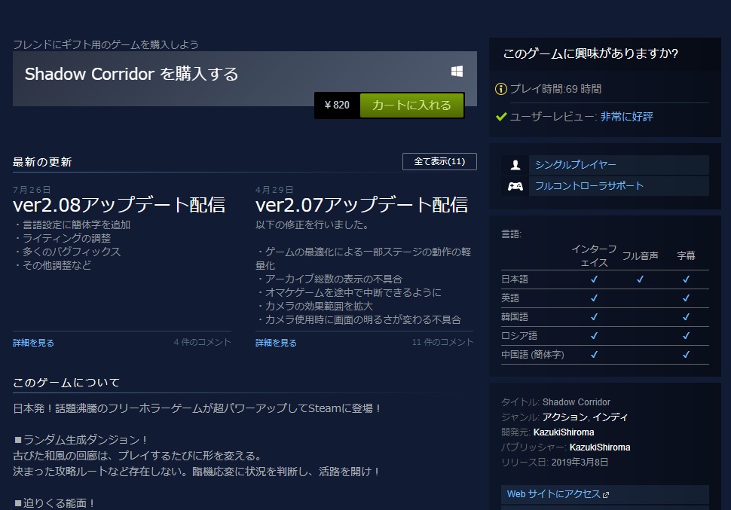Viewport: 731px width, 510px height.
Task: Click the インターフェイス column header
Action: 594,256
